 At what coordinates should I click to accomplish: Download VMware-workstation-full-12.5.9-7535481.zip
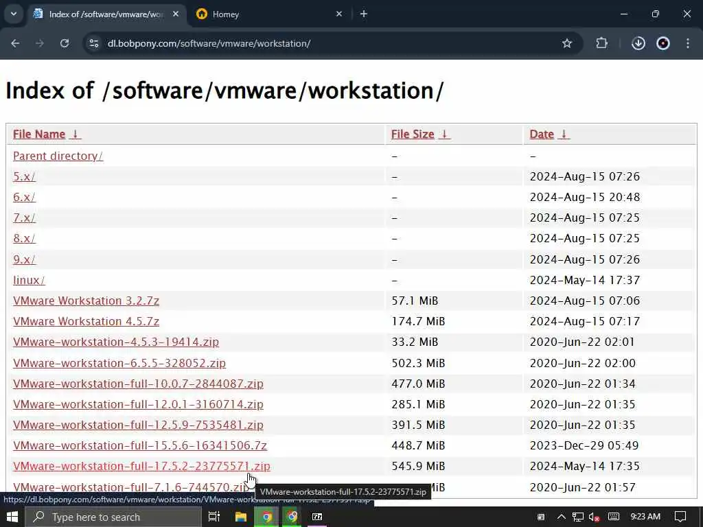(x=138, y=425)
